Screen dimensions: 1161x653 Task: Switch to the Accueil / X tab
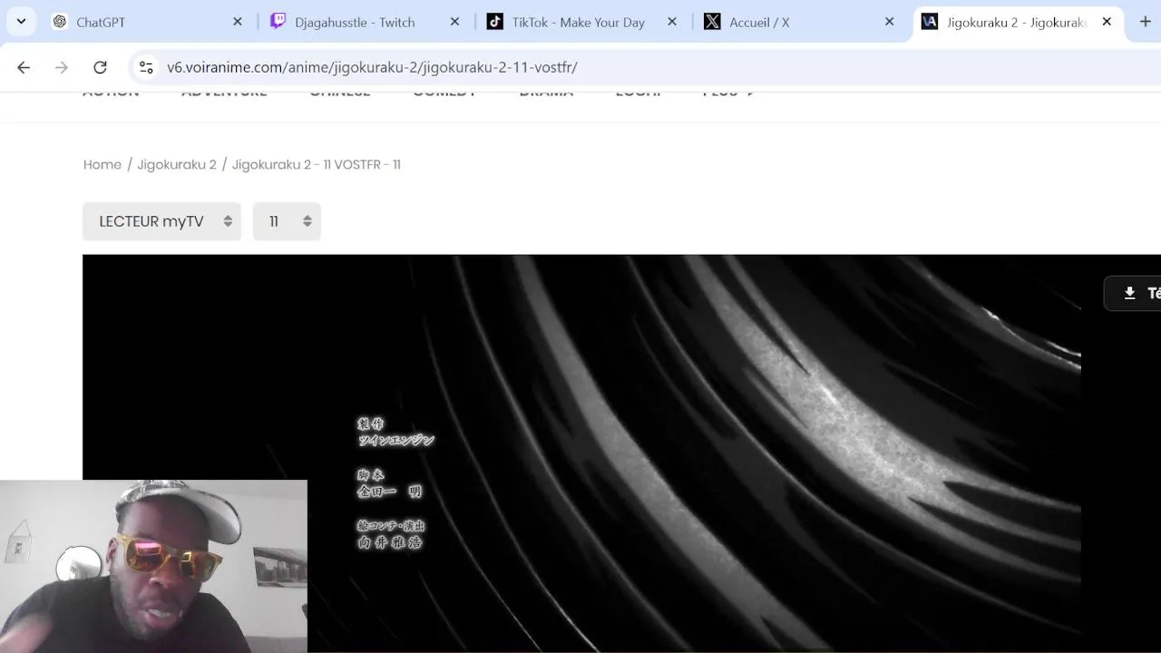click(x=800, y=22)
